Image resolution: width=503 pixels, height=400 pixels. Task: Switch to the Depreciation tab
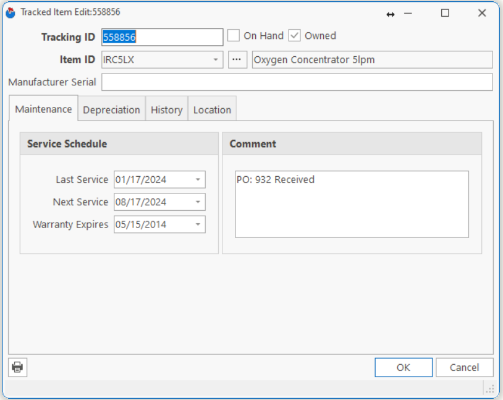pos(111,109)
